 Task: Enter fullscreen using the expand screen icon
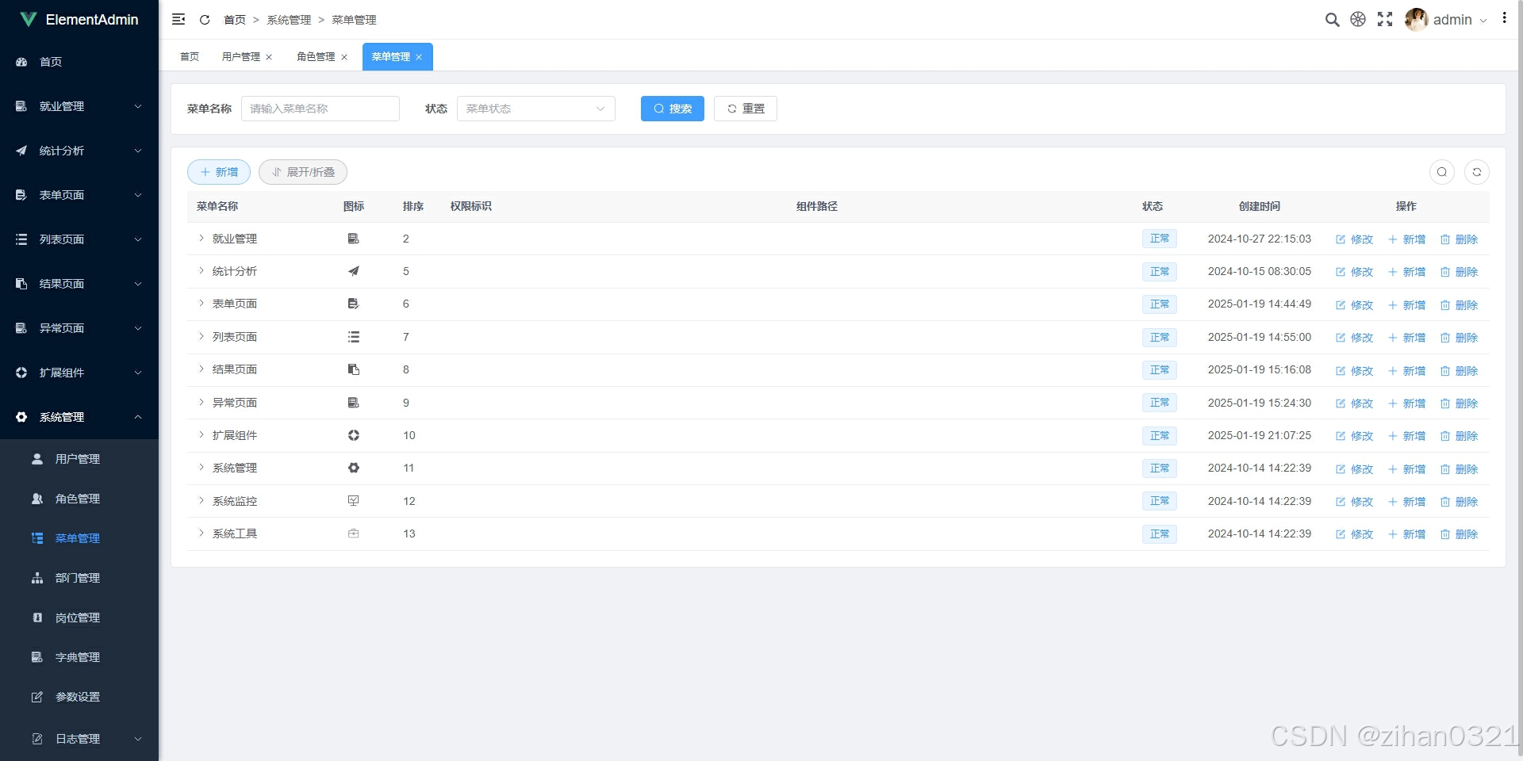1385,19
